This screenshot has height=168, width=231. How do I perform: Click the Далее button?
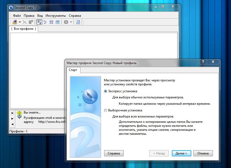pyautogui.click(x=181, y=153)
